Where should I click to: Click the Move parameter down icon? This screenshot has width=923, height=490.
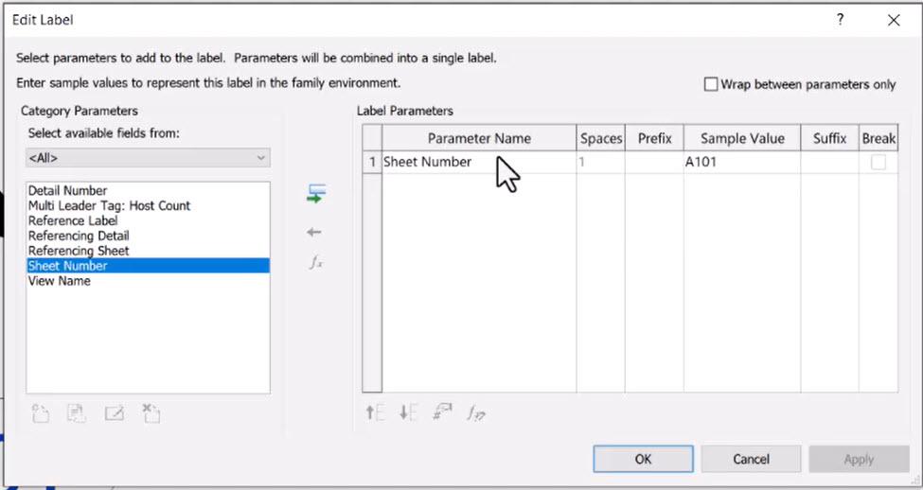[408, 412]
